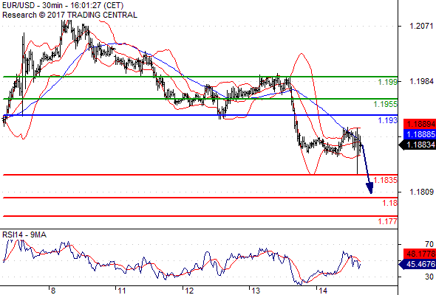Click date marker 8 on time axis
436x295 pixels.
tap(53, 291)
